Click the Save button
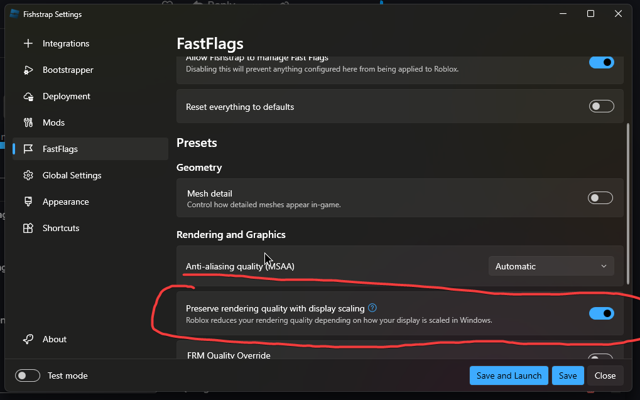640x400 pixels. point(568,376)
